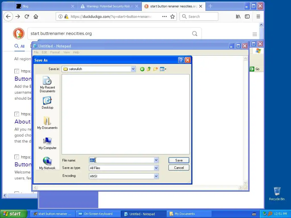The image size is (291, 218).
Task: Click DuckDuckGo search query field
Action: (x=109, y=33)
